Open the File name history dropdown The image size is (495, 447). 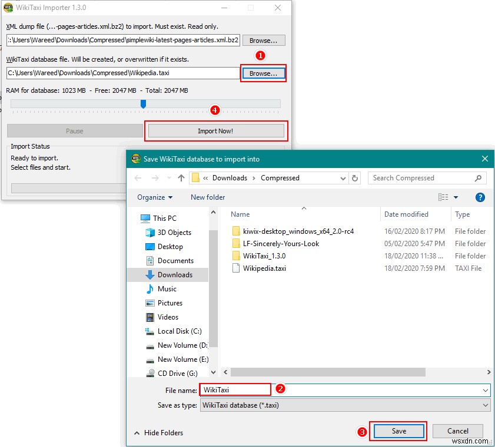485,391
